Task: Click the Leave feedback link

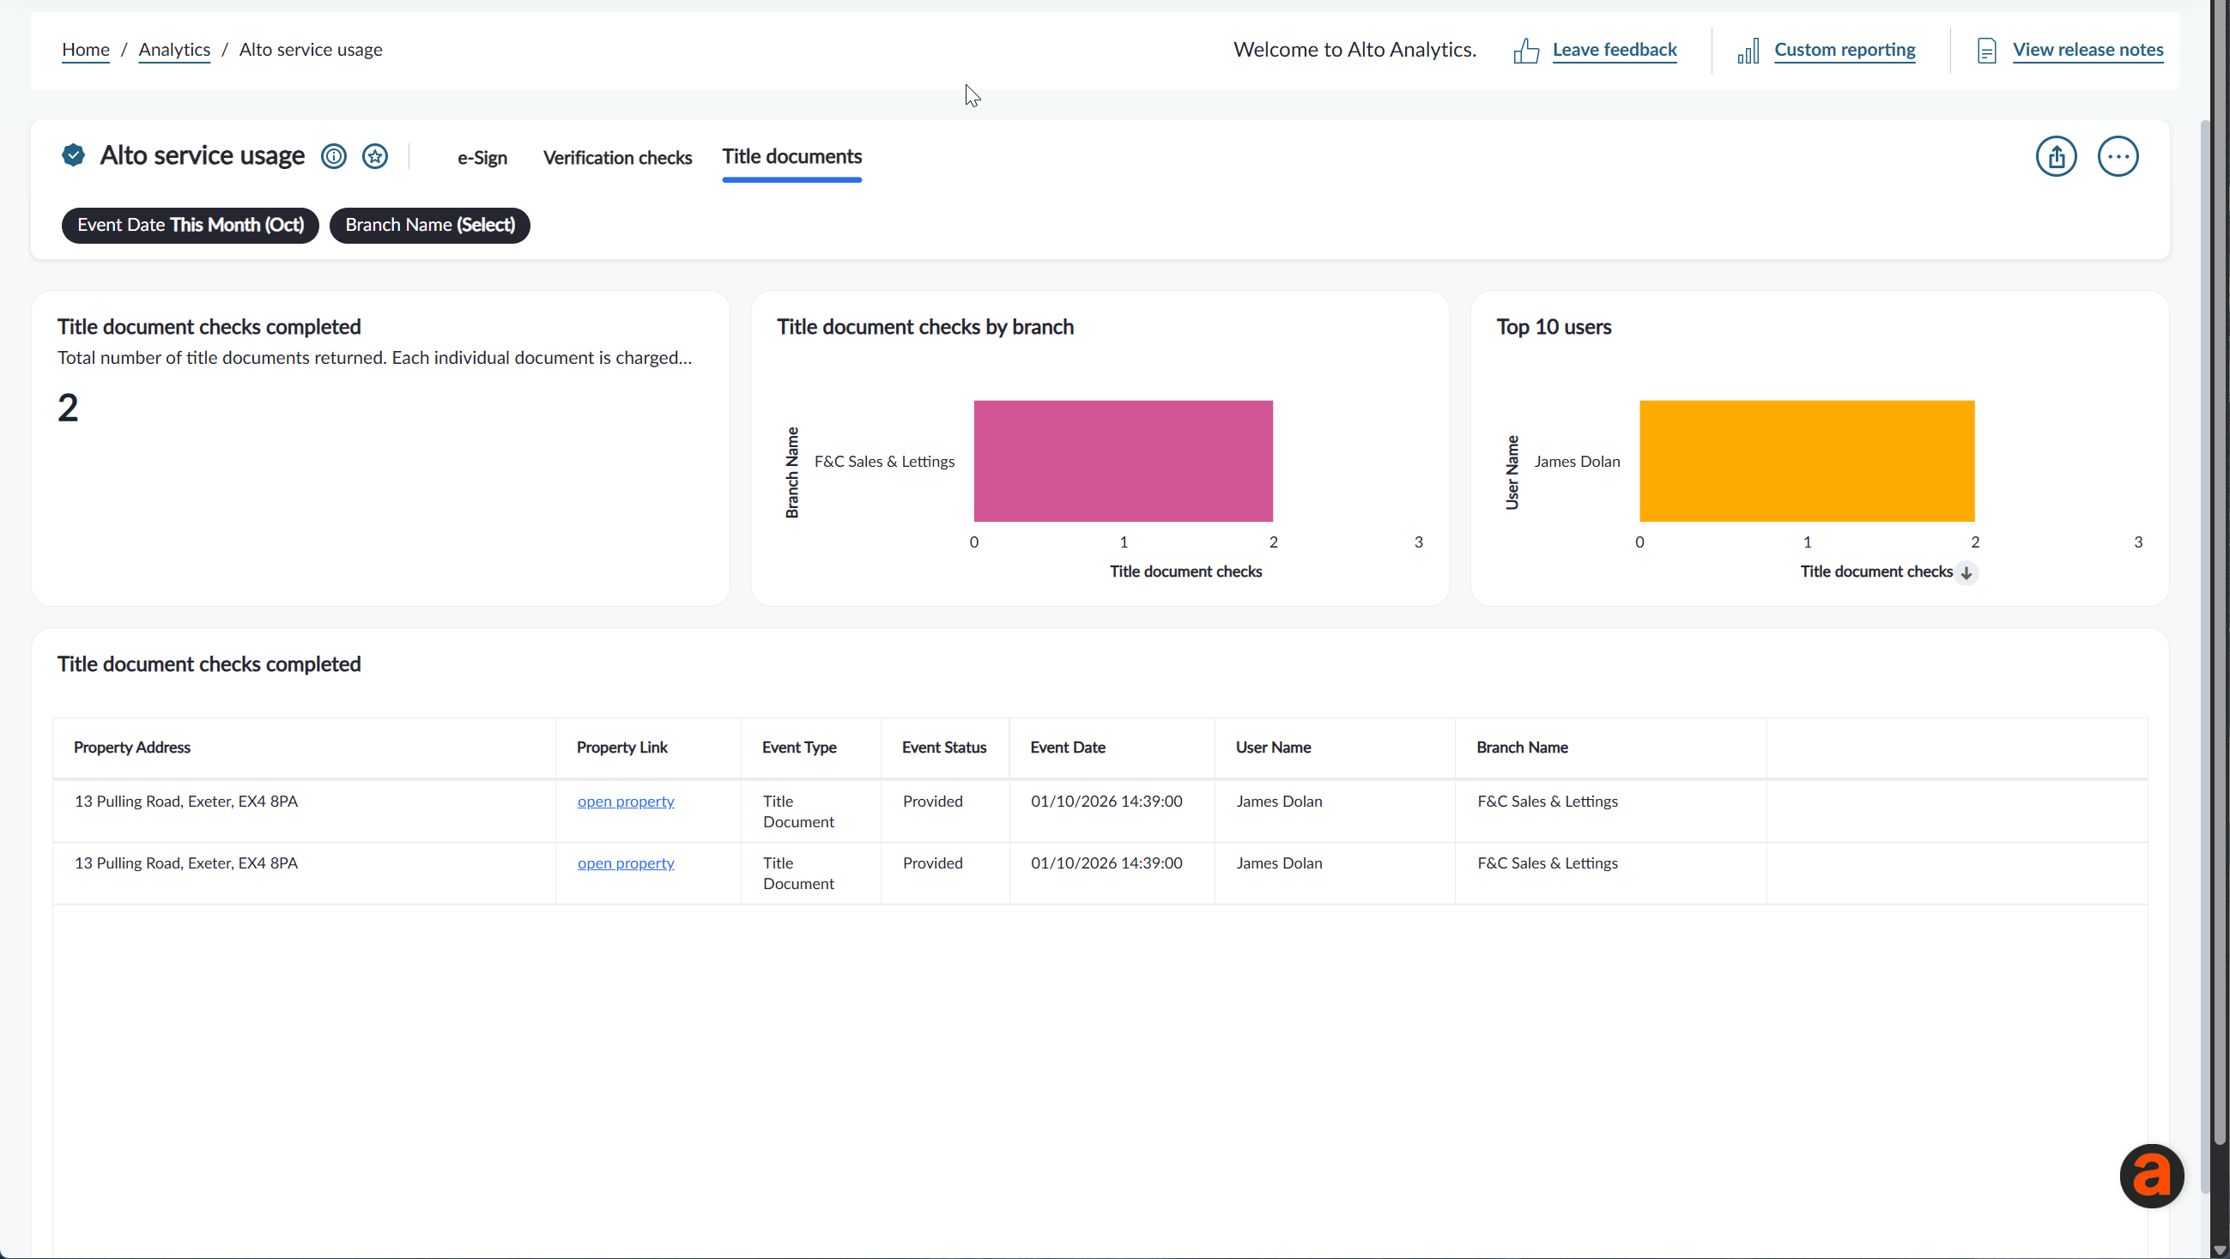Action: pyautogui.click(x=1615, y=50)
